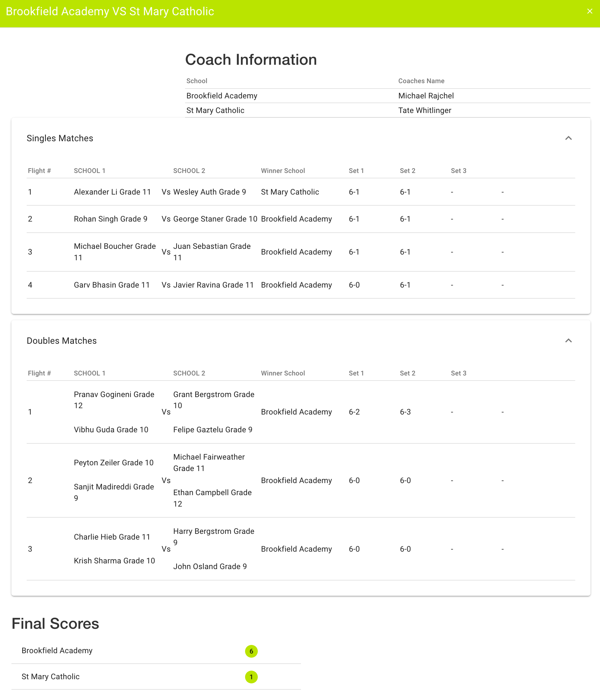
Task: Click Michael Rajchel coach name
Action: [426, 96]
